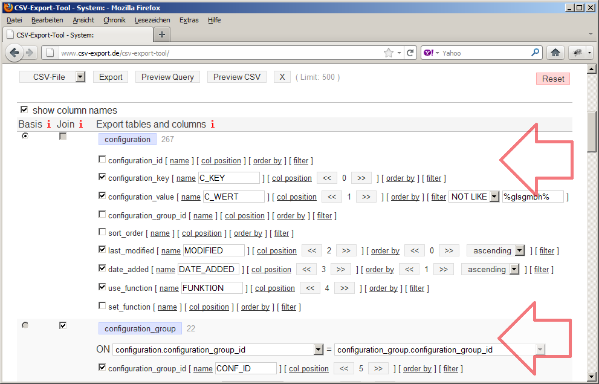This screenshot has width=599, height=384.
Task: Move configuration_key column position right
Action: (x=361, y=178)
